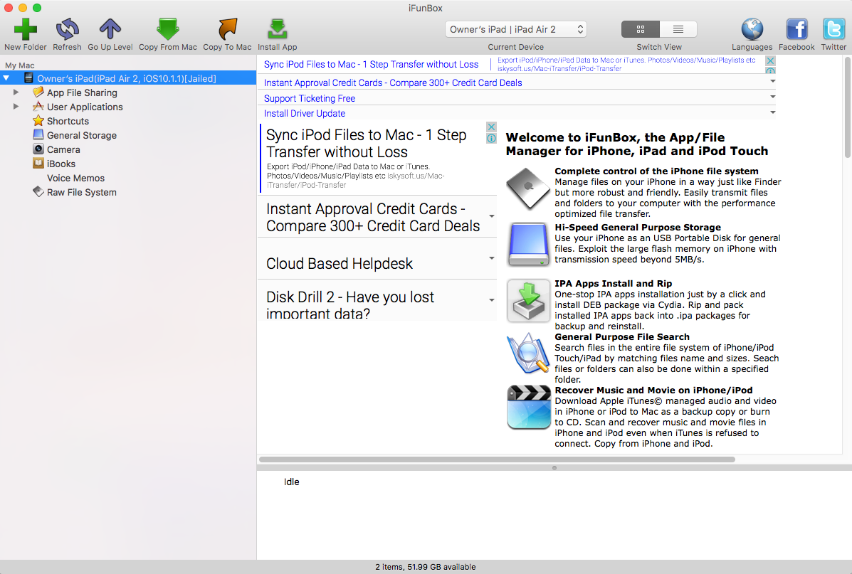The image size is (852, 574).
Task: Collapse the Owner's iPad tree node
Action: pyautogui.click(x=6, y=79)
